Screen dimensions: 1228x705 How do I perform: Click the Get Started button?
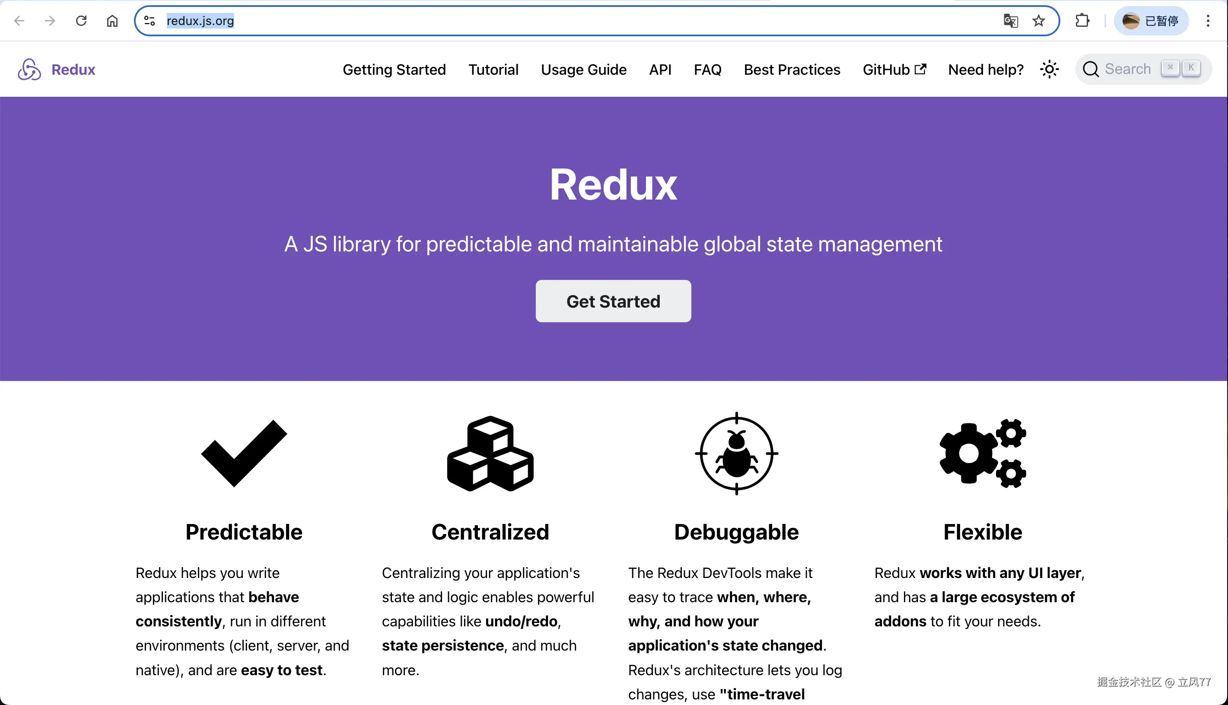(613, 301)
